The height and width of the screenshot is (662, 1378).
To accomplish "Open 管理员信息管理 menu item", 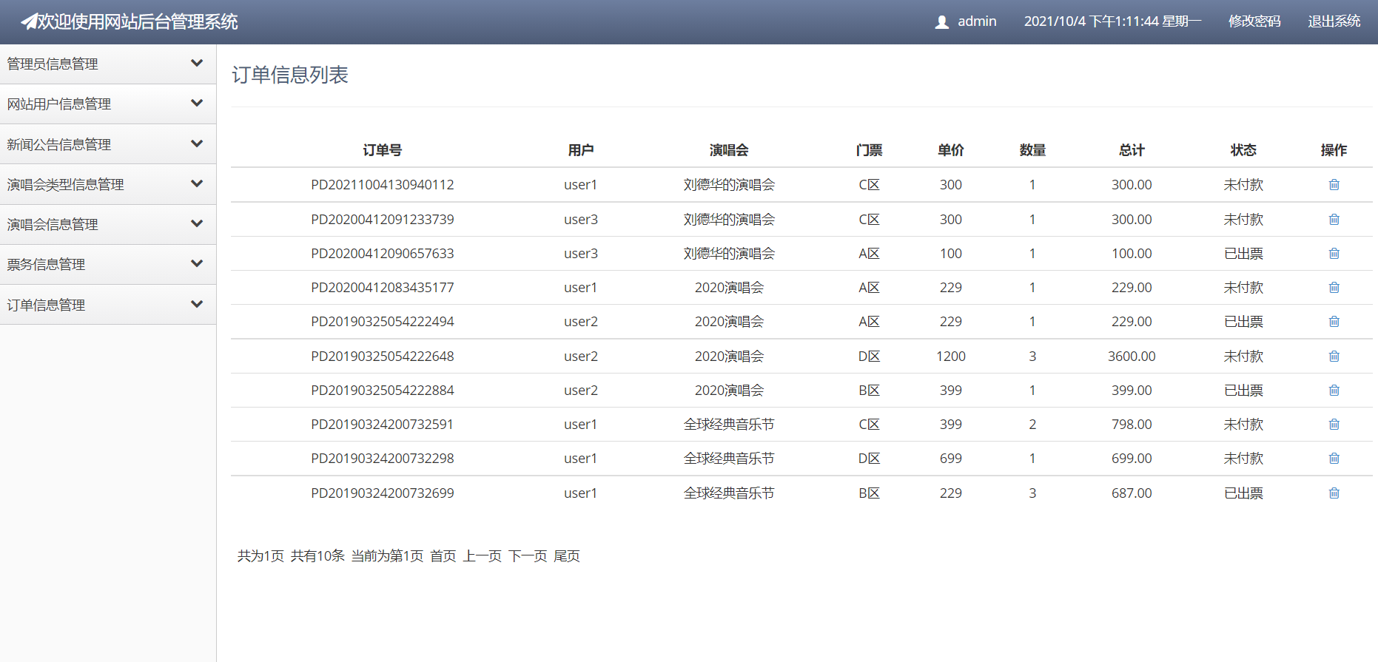I will point(108,64).
